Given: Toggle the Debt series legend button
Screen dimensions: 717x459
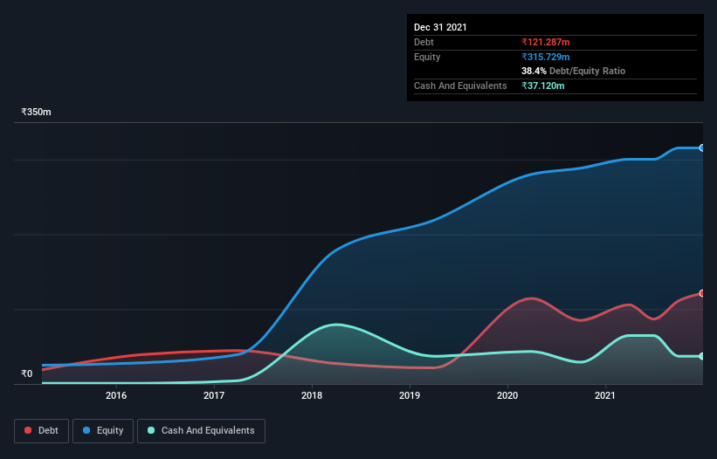Looking at the screenshot, I should tap(41, 431).
